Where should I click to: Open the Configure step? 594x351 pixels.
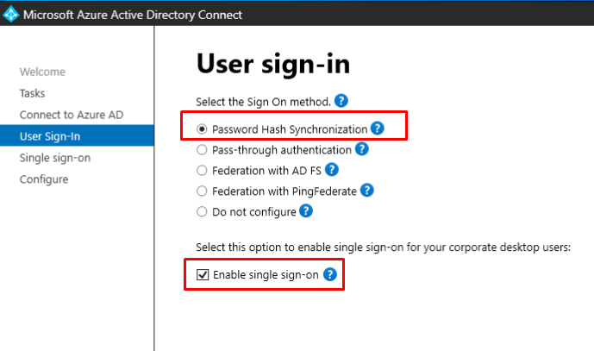point(44,179)
